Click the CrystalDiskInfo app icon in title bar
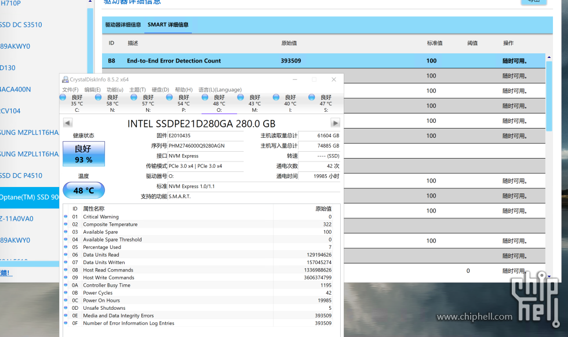 pos(65,79)
